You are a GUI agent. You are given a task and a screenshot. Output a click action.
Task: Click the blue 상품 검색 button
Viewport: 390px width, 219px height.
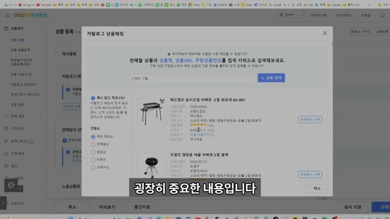[271, 78]
